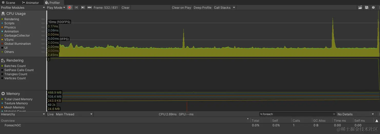The height and width of the screenshot is (134, 380).
Task: Sort by the Self ms column header
Action: pos(364,121)
